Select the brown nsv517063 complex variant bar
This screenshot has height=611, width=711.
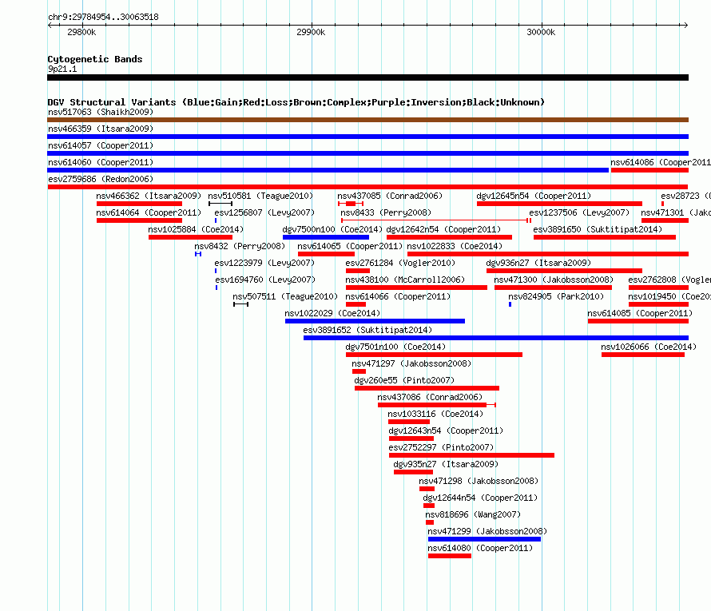tap(367, 120)
